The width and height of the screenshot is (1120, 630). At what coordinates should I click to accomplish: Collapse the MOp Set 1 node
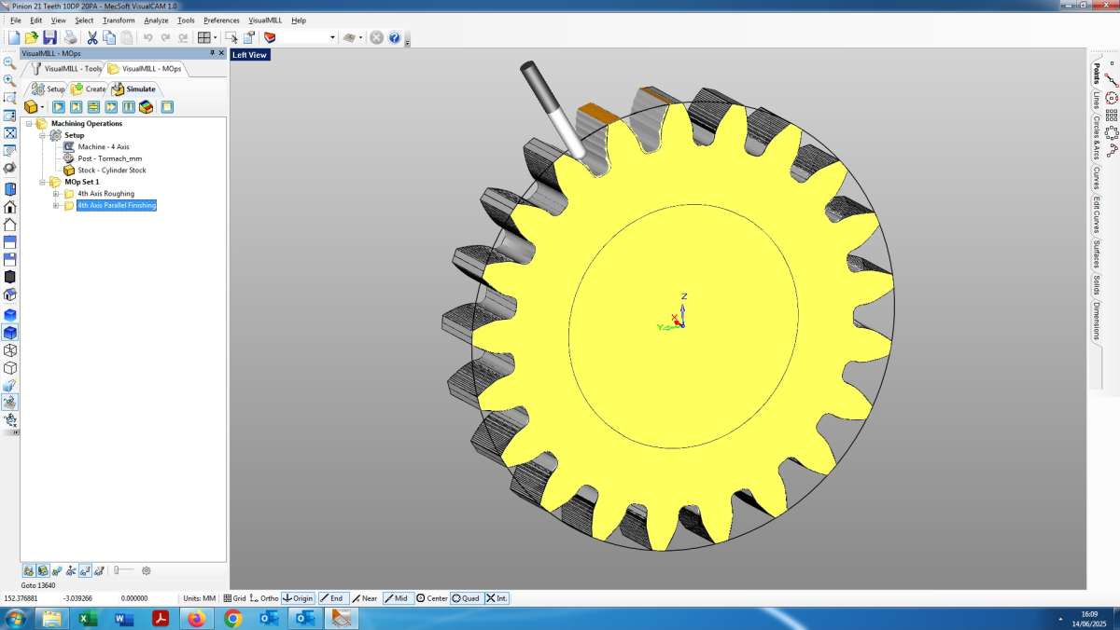tap(42, 182)
